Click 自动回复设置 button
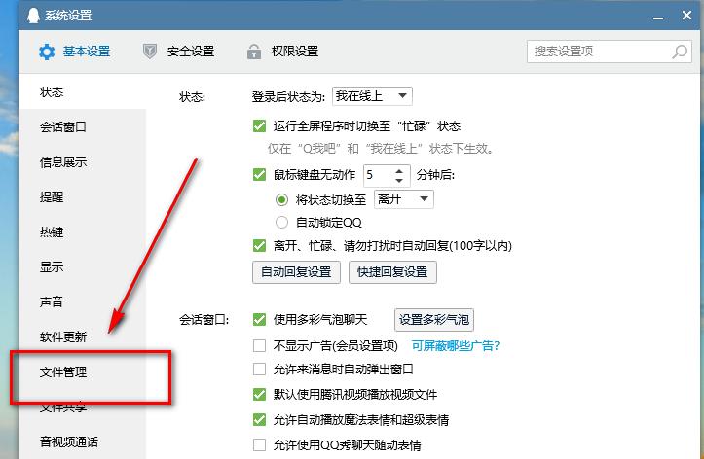Image resolution: width=704 pixels, height=459 pixels. (296, 272)
